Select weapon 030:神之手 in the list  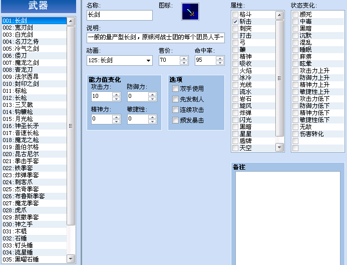point(35,224)
